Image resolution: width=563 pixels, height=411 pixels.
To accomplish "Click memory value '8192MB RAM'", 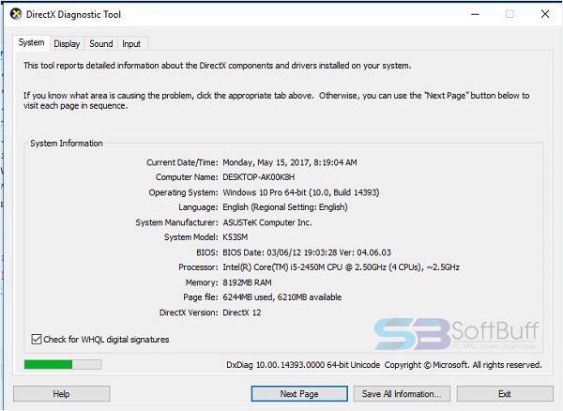I will pos(247,282).
